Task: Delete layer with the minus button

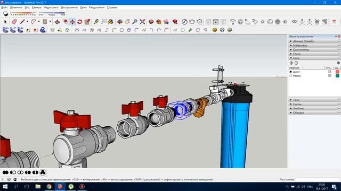Action: coord(296,63)
